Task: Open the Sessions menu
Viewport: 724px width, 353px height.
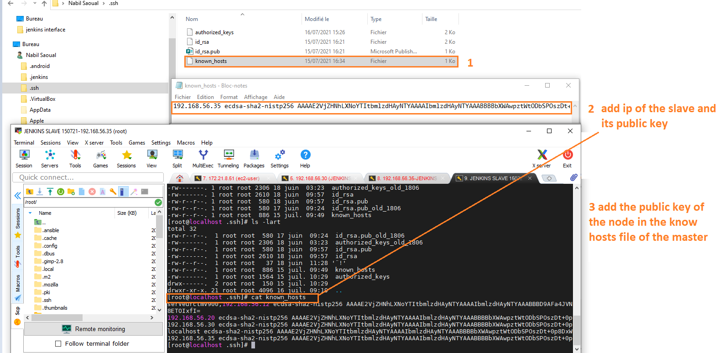Action: click(x=50, y=143)
